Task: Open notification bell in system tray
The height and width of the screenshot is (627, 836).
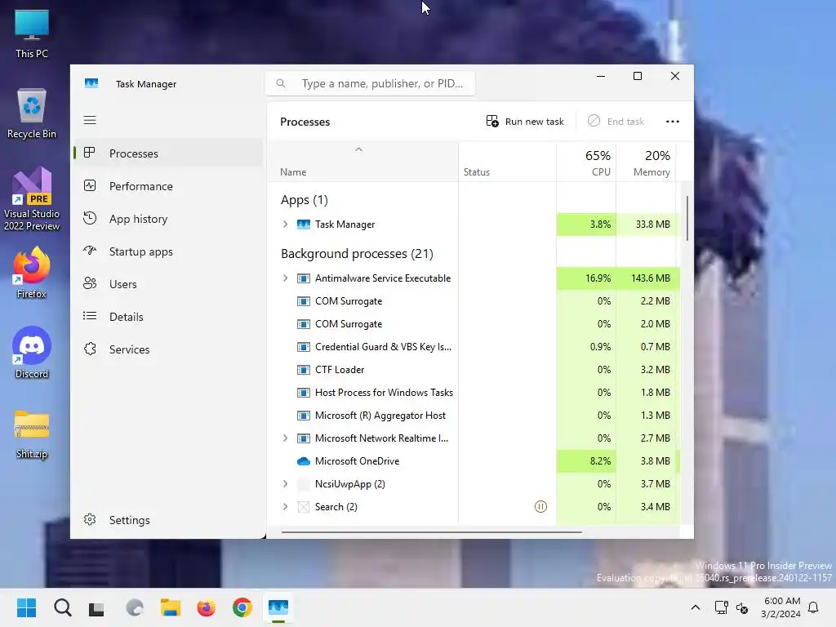Action: pyautogui.click(x=813, y=607)
